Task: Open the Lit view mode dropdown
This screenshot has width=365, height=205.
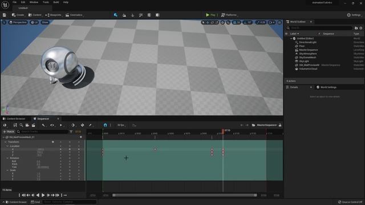Action: coord(34,22)
